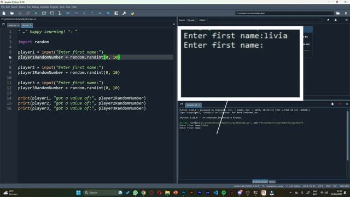This screenshot has height=197, width=350.
Task: Open the Tools menu
Action: tap(62, 7)
